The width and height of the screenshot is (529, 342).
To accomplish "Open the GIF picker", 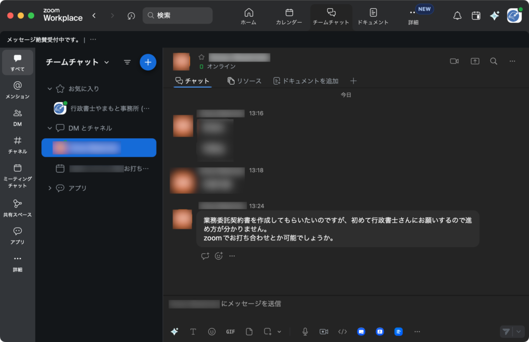I will [230, 332].
